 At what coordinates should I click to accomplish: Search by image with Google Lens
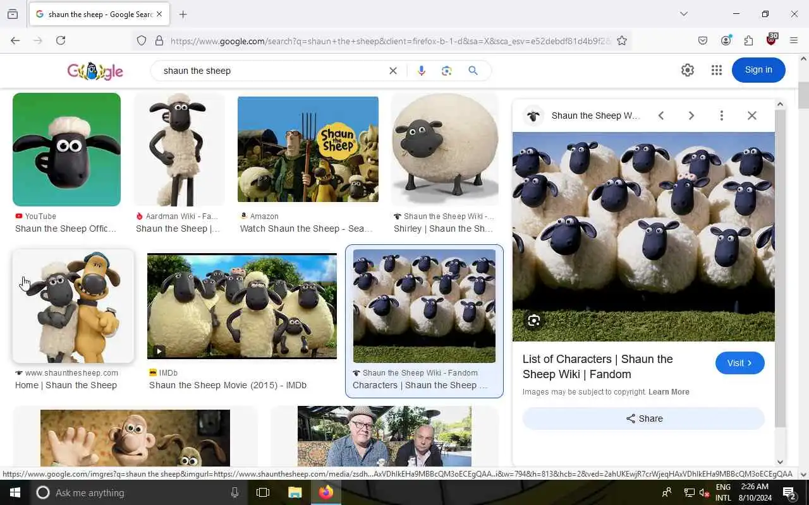pos(447,71)
